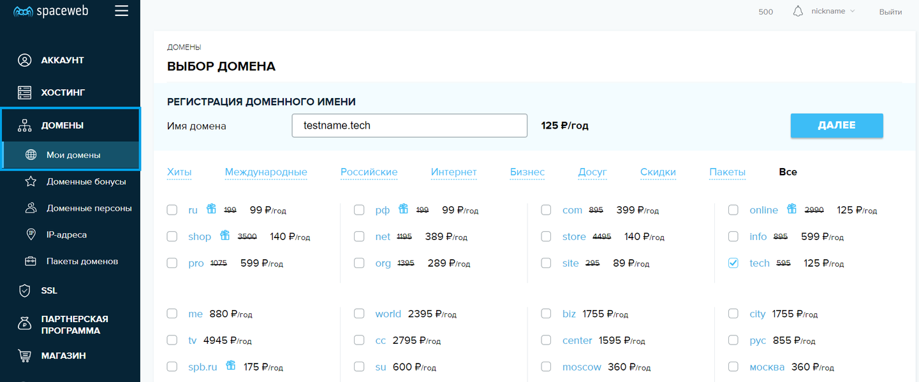
Task: Click the gift icon next to shop domain
Action: pyautogui.click(x=224, y=236)
